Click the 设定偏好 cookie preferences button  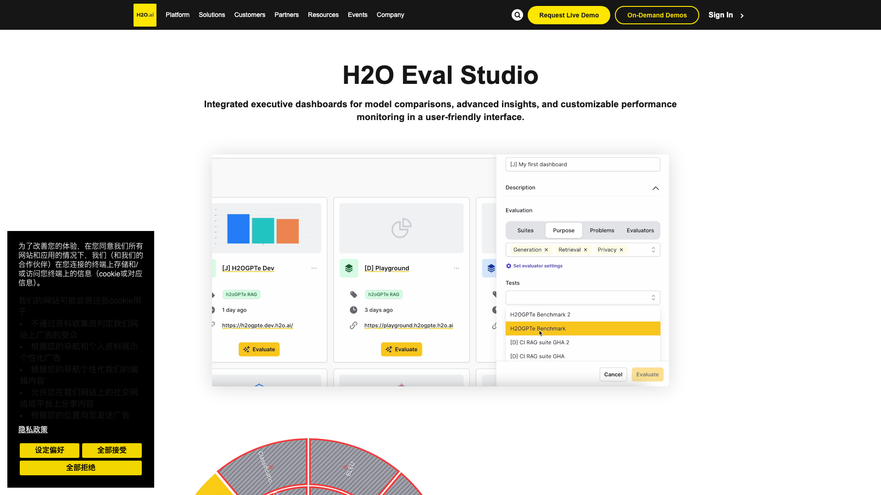[50, 451]
